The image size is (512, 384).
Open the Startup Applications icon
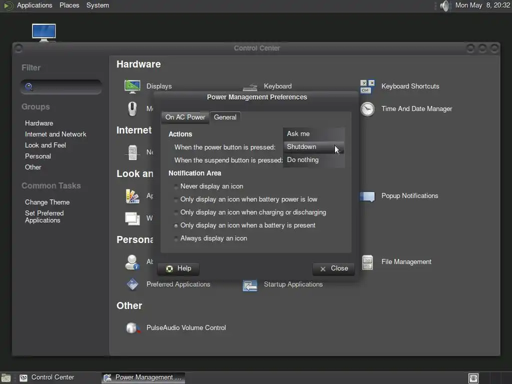point(250,285)
